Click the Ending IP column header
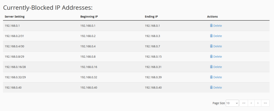 151,17
